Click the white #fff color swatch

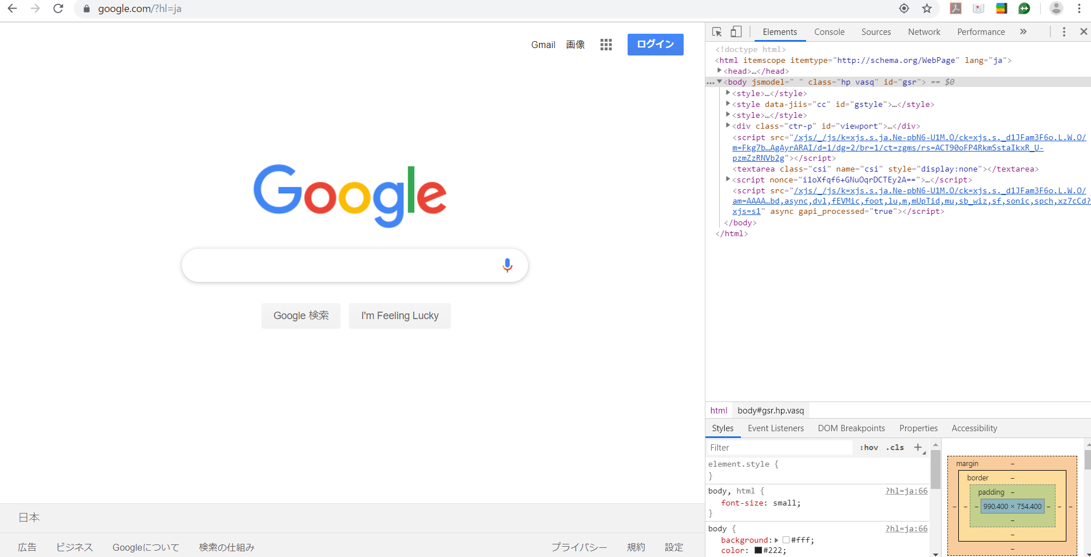pyautogui.click(x=787, y=540)
